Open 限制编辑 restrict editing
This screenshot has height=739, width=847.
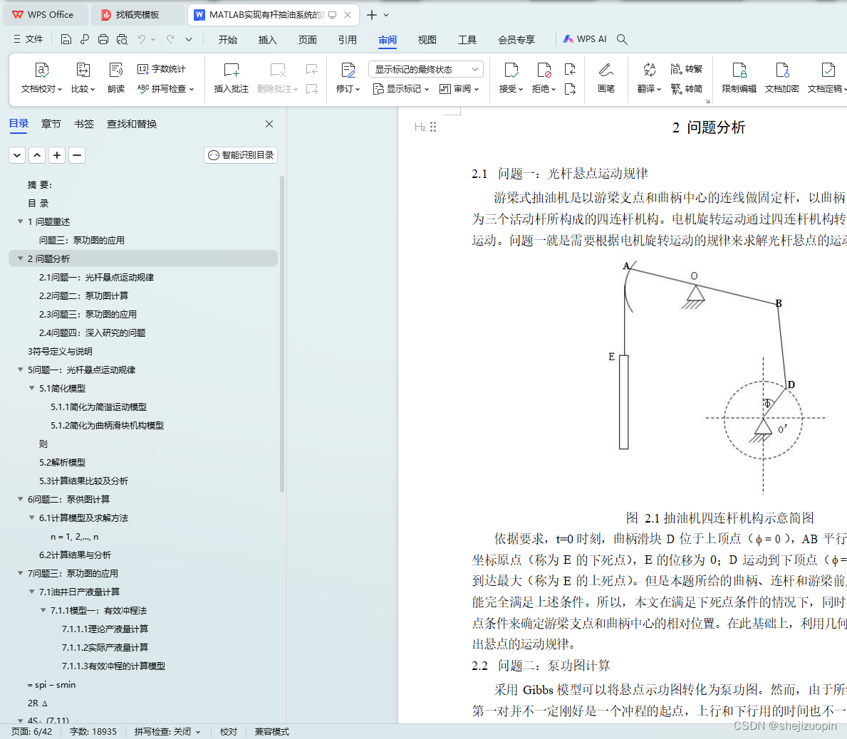coord(739,78)
